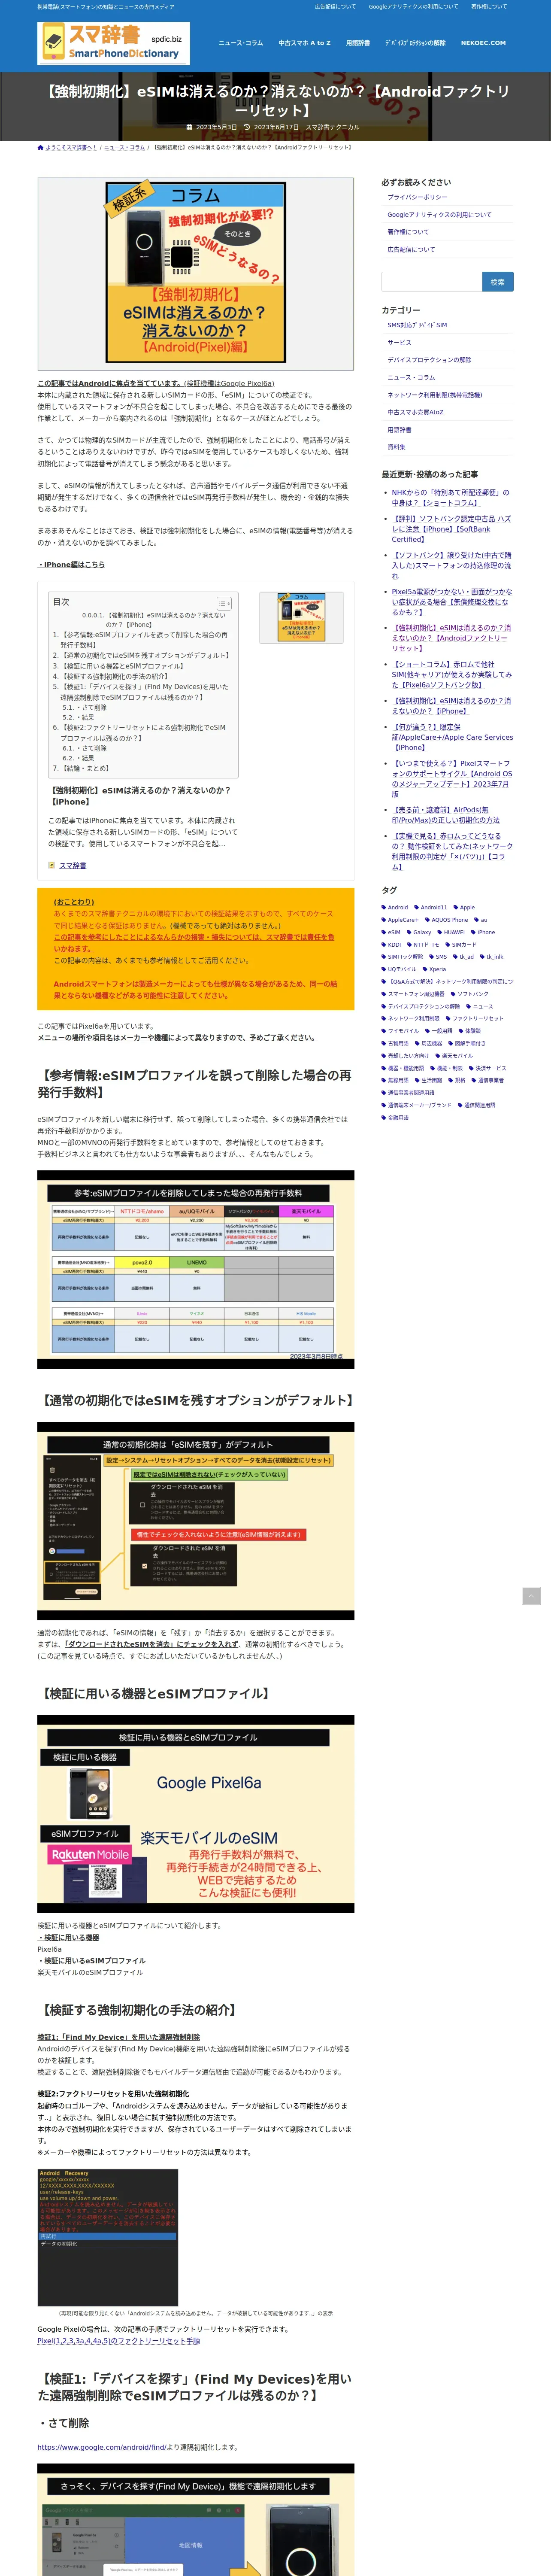551x2576 pixels.
Task: Open the 用語辞書 navigation menu item
Action: (x=358, y=43)
